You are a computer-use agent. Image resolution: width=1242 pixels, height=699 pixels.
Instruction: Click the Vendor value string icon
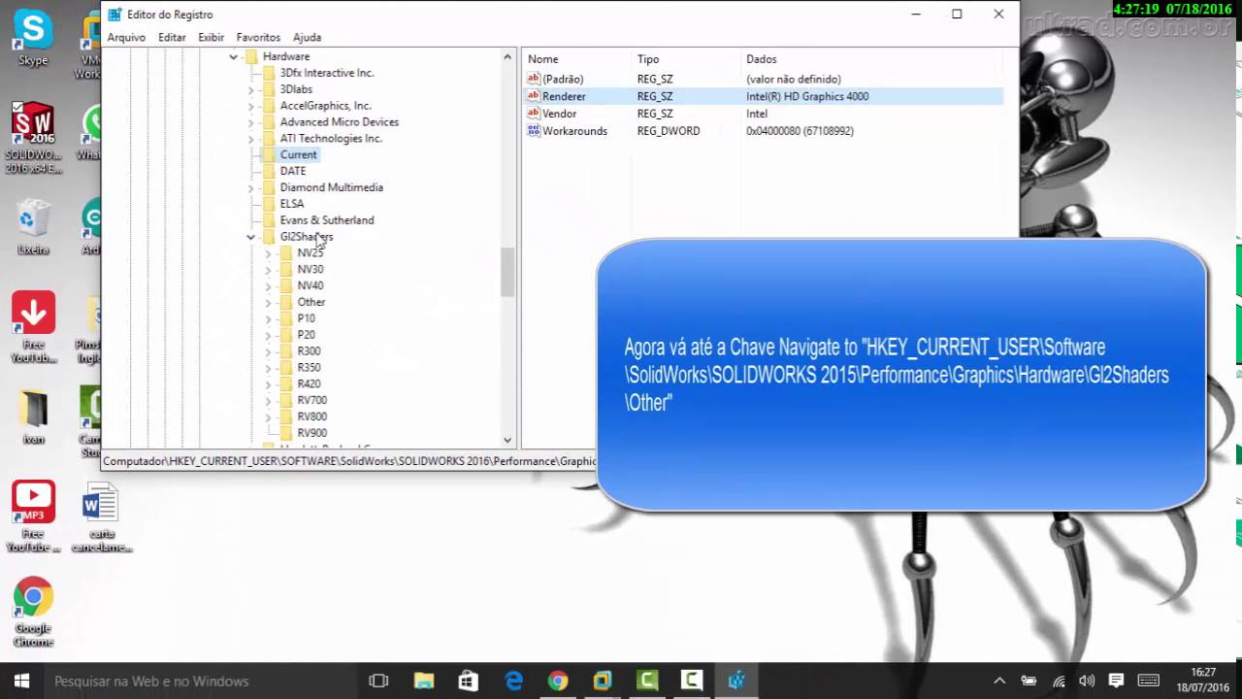[533, 114]
